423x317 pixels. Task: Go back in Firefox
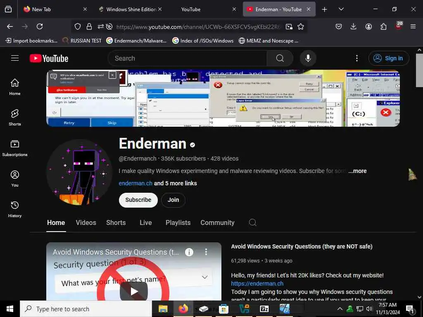(x=10, y=26)
